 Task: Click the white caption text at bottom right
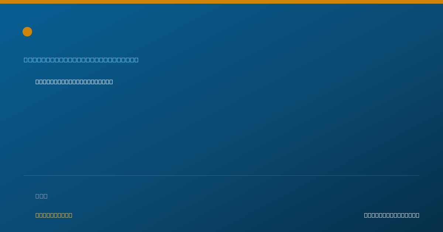pyautogui.click(x=392, y=215)
